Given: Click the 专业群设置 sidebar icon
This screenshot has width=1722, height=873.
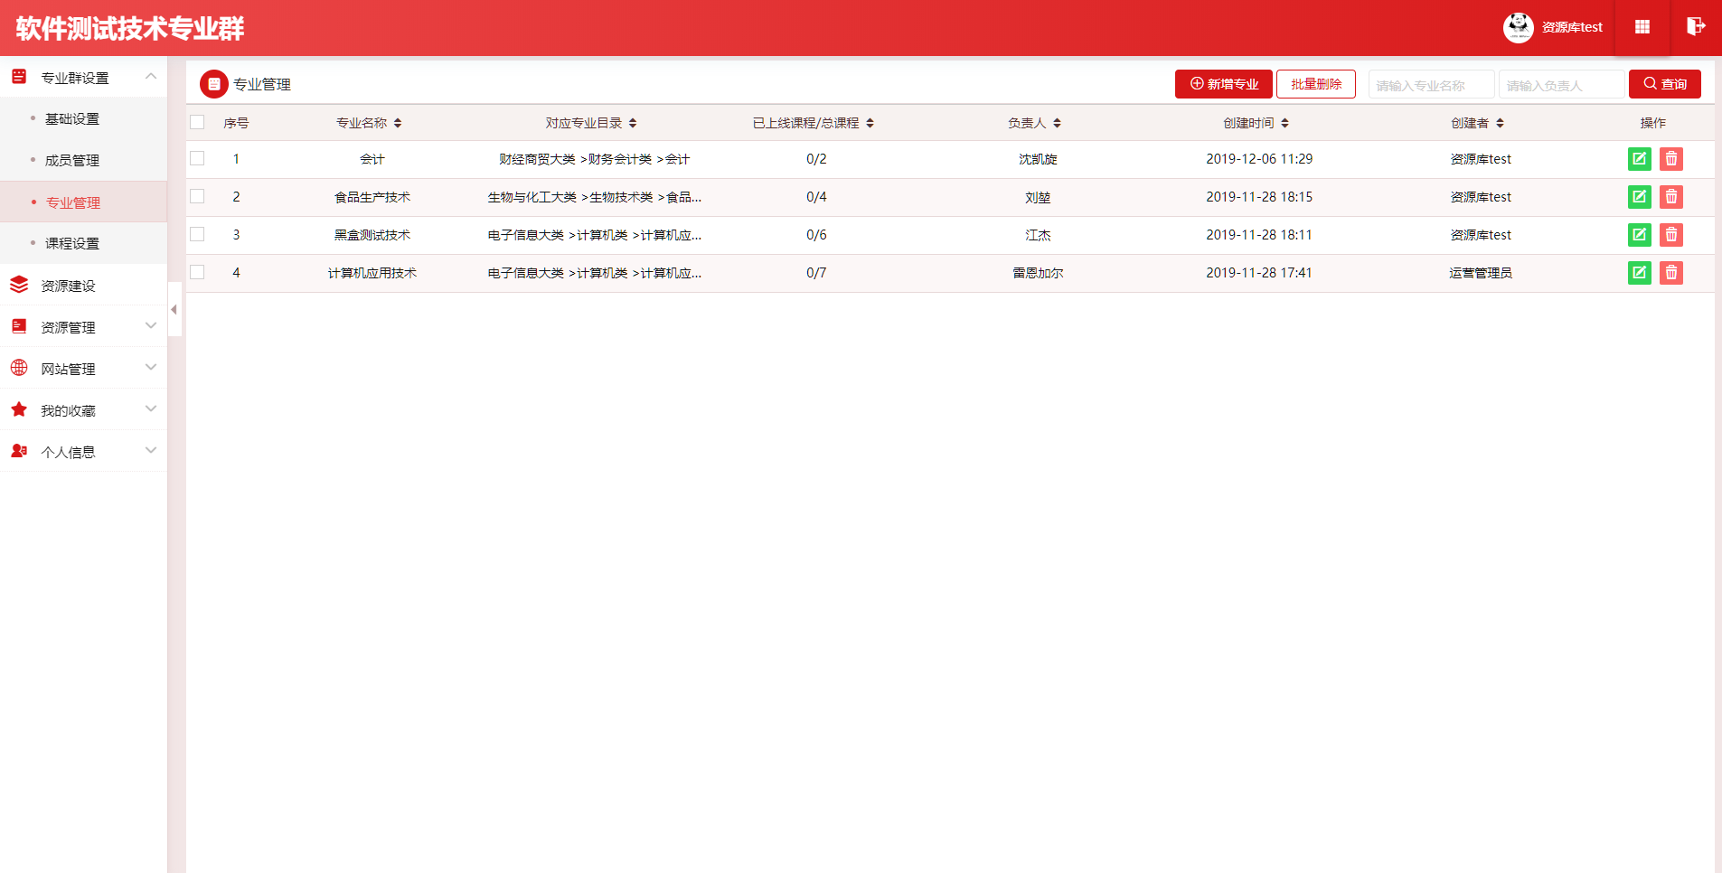Looking at the screenshot, I should [x=19, y=77].
